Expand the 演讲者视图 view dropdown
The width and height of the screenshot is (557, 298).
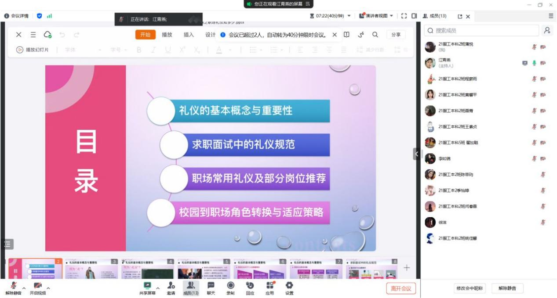click(x=391, y=16)
